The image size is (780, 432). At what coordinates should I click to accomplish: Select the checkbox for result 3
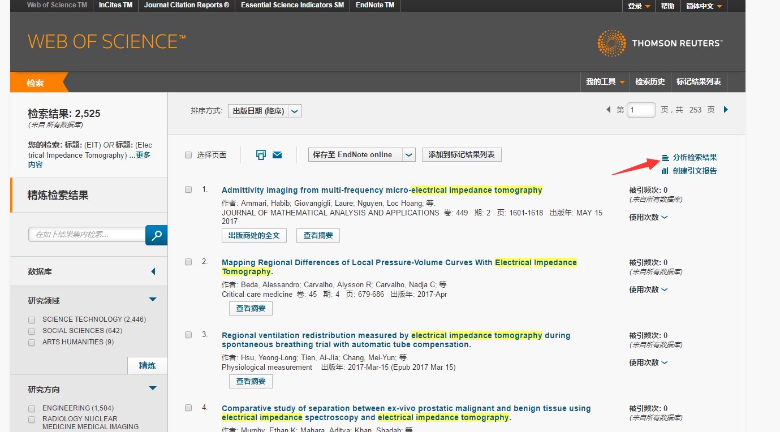pos(188,335)
